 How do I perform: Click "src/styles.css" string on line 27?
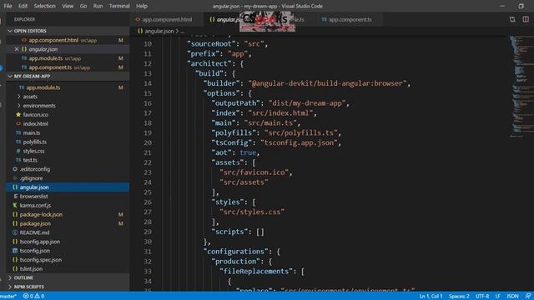click(x=252, y=212)
